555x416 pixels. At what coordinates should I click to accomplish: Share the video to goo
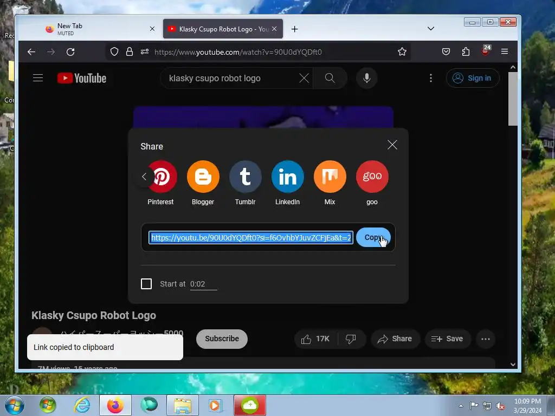[x=372, y=177]
